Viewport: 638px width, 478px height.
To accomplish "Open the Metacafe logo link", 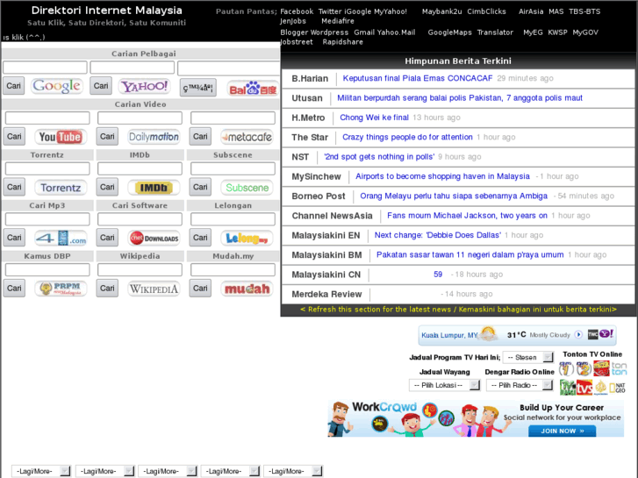I will click(x=247, y=137).
